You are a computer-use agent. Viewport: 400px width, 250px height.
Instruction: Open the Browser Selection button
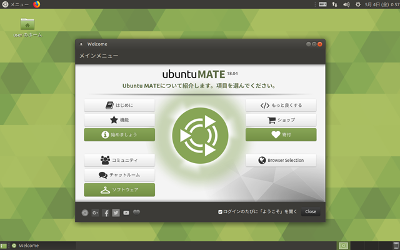pyautogui.click(x=281, y=160)
